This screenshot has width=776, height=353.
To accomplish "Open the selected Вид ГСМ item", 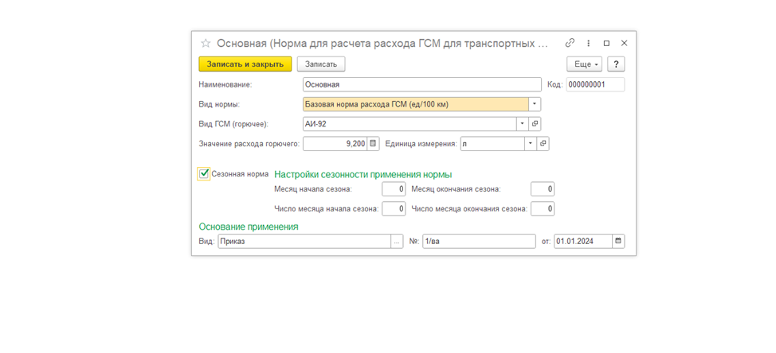I will pos(535,124).
